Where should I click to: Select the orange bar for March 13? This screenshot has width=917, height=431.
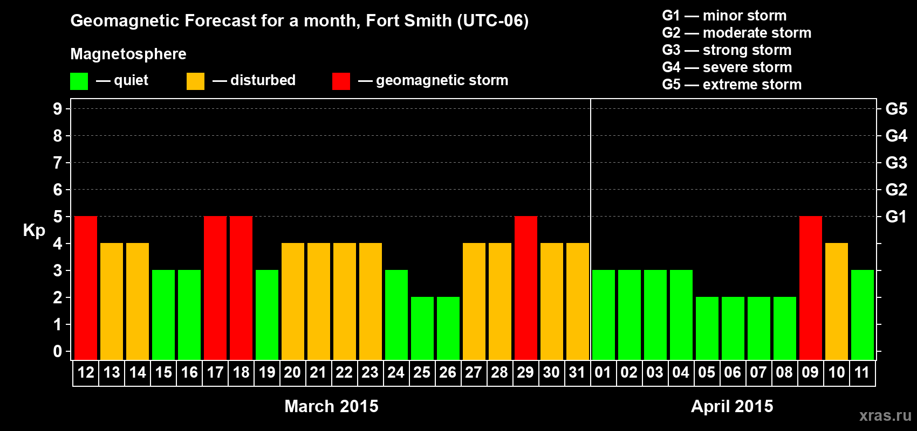[112, 302]
